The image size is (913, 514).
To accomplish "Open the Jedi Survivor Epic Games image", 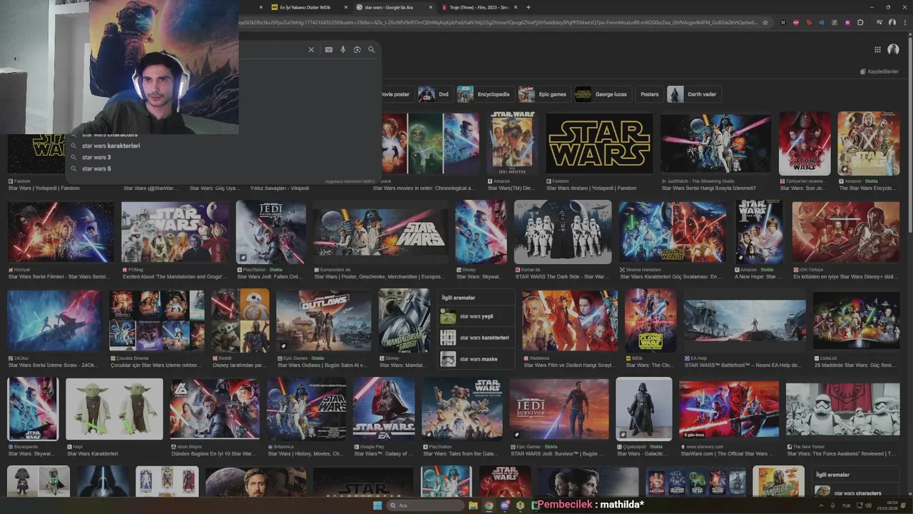I will (x=559, y=409).
